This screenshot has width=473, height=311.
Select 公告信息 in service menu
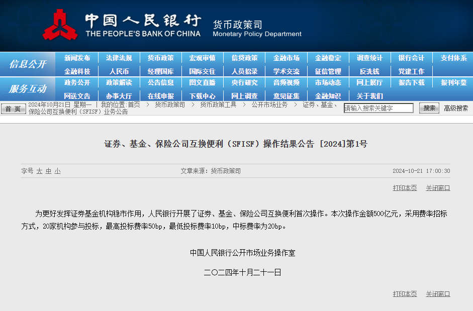pos(160,82)
